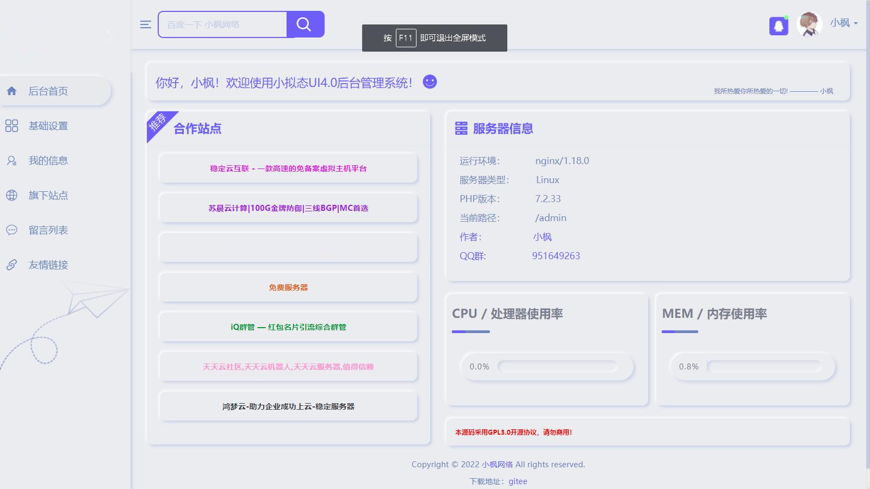Screen dimensions: 870x489
Task: Click the 合作站点 panel heading
Action: [197, 129]
